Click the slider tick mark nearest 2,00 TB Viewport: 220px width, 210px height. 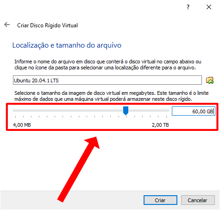(x=166, y=117)
